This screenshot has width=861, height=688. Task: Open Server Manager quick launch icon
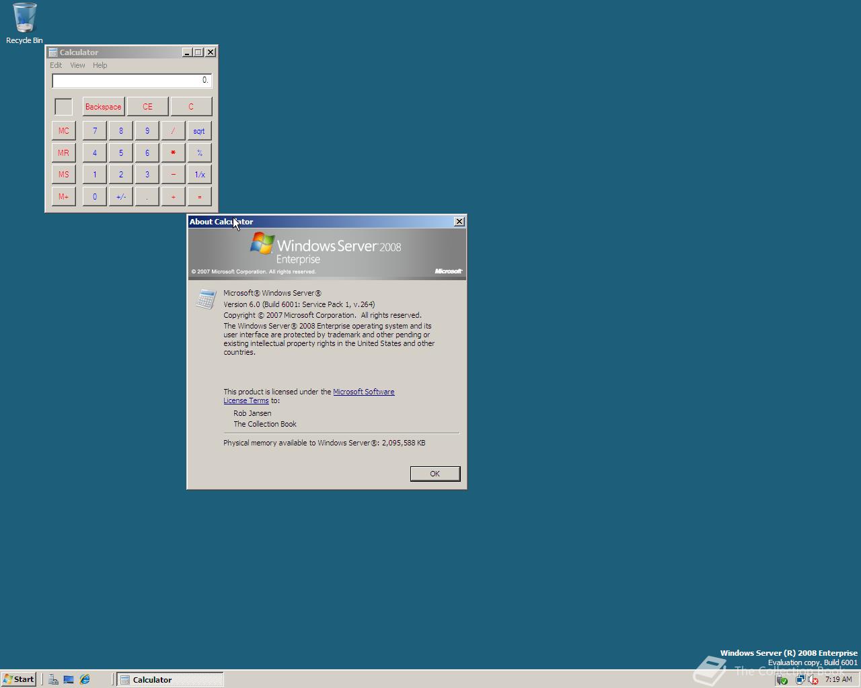53,679
